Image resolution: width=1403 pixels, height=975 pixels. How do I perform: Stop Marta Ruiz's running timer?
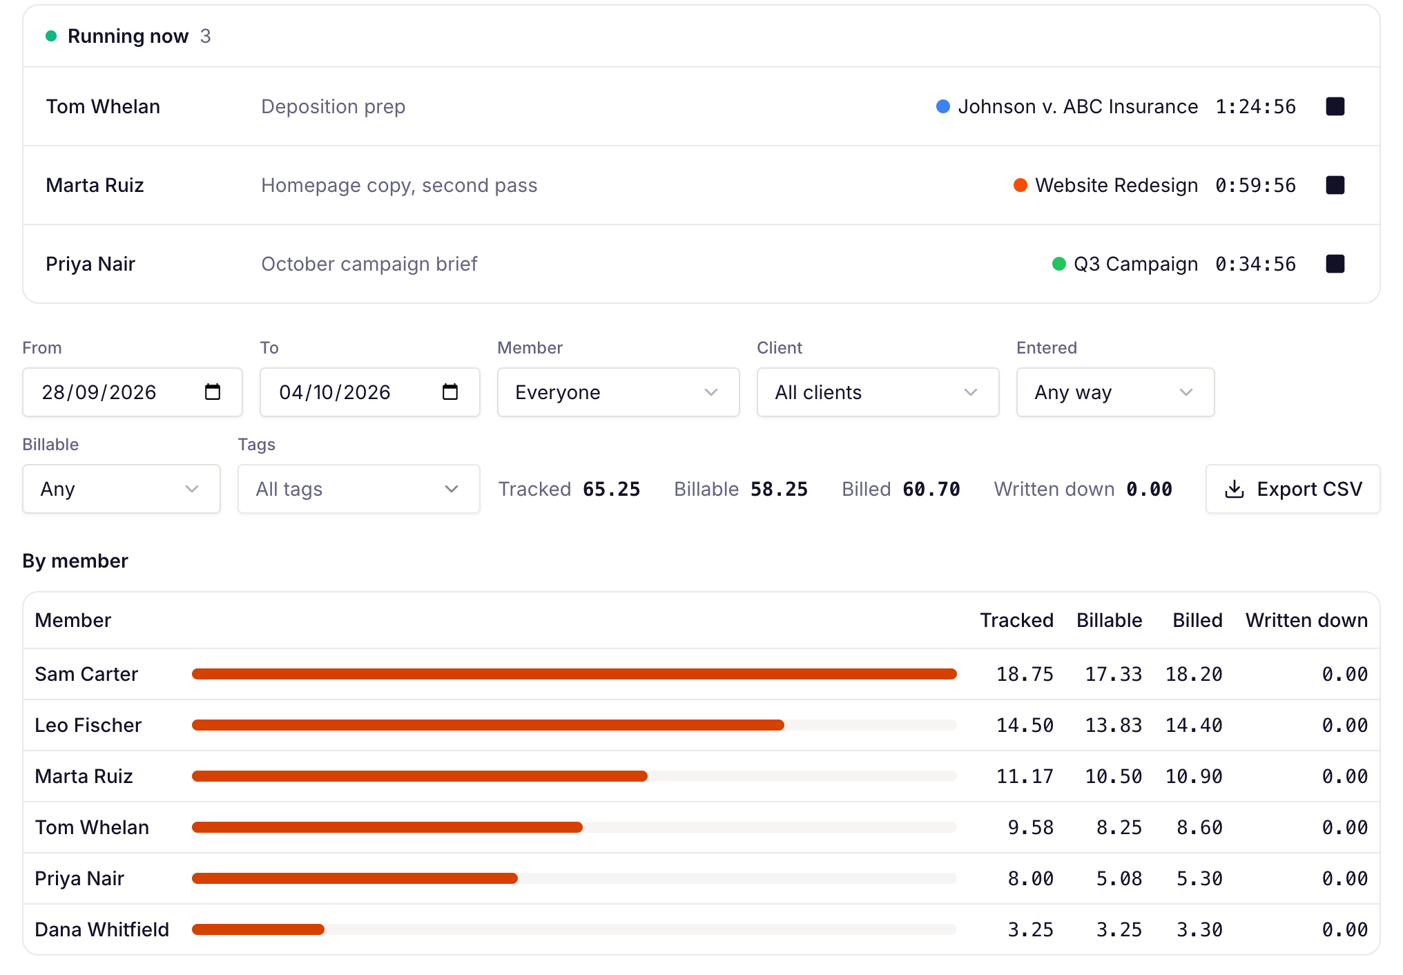pyautogui.click(x=1335, y=185)
